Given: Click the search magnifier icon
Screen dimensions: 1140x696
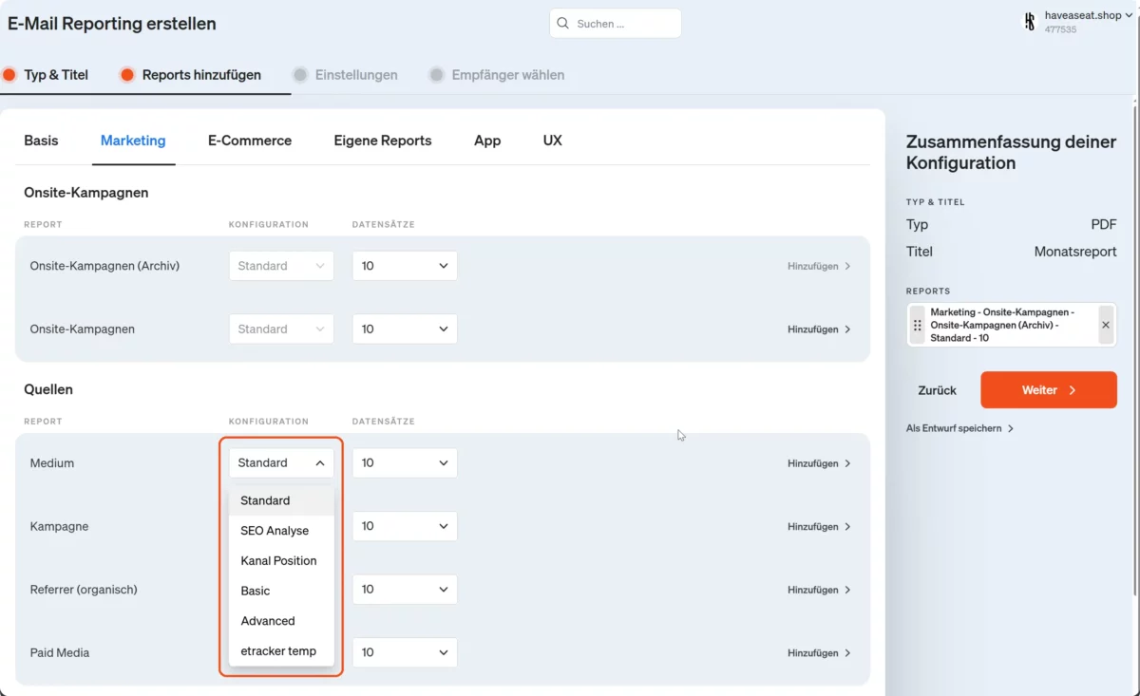Looking at the screenshot, I should coord(563,24).
